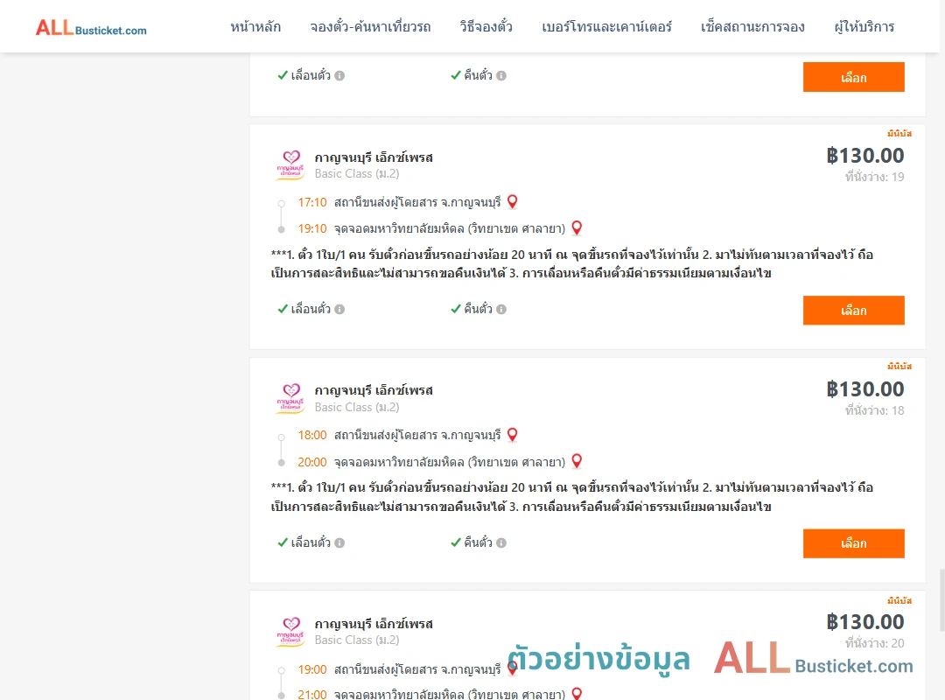Click info icon beside เลื่อนตั๋ว in topmost card
Image resolution: width=945 pixels, height=700 pixels.
pos(339,75)
